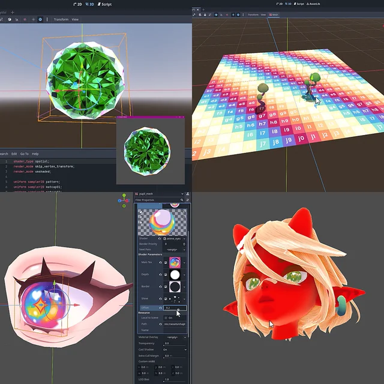Expand the Border texture dropdown arrow
The width and height of the screenshot is (384, 384).
184,287
